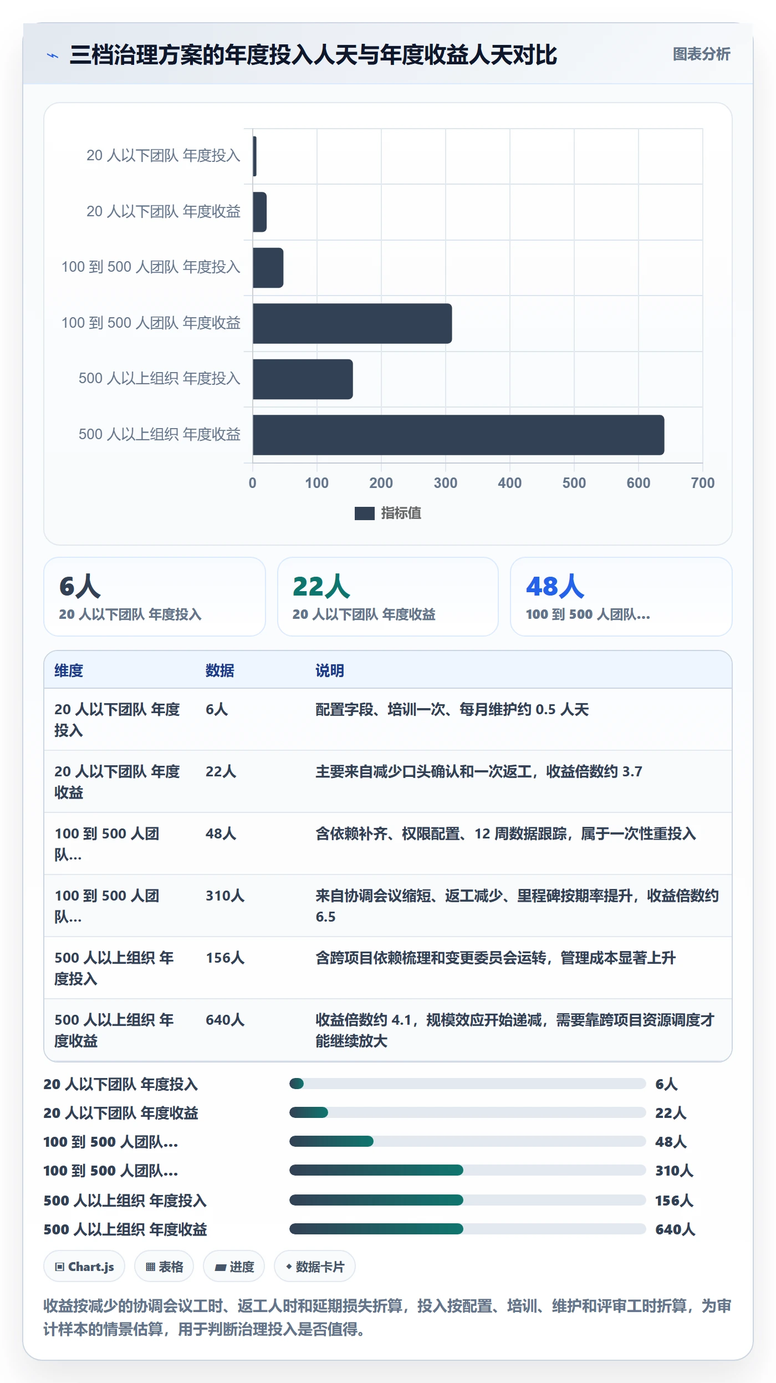Select the "数据卡片" chip
The image size is (776, 1383).
pyautogui.click(x=315, y=1267)
